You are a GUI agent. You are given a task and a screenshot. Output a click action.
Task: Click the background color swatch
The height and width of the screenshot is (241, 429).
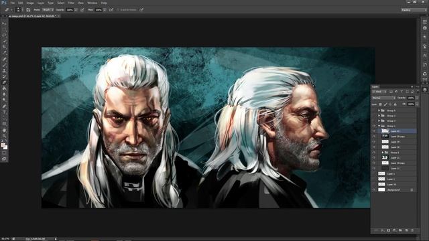coord(6,147)
